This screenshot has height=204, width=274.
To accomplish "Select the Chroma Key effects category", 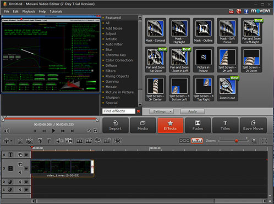I will pos(116,55).
